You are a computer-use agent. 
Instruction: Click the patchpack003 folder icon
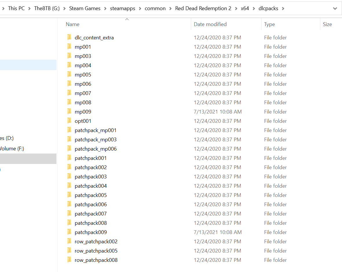[x=69, y=176]
